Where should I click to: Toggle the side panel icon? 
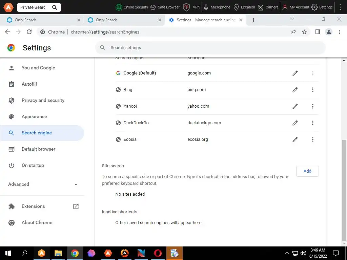coord(318,32)
